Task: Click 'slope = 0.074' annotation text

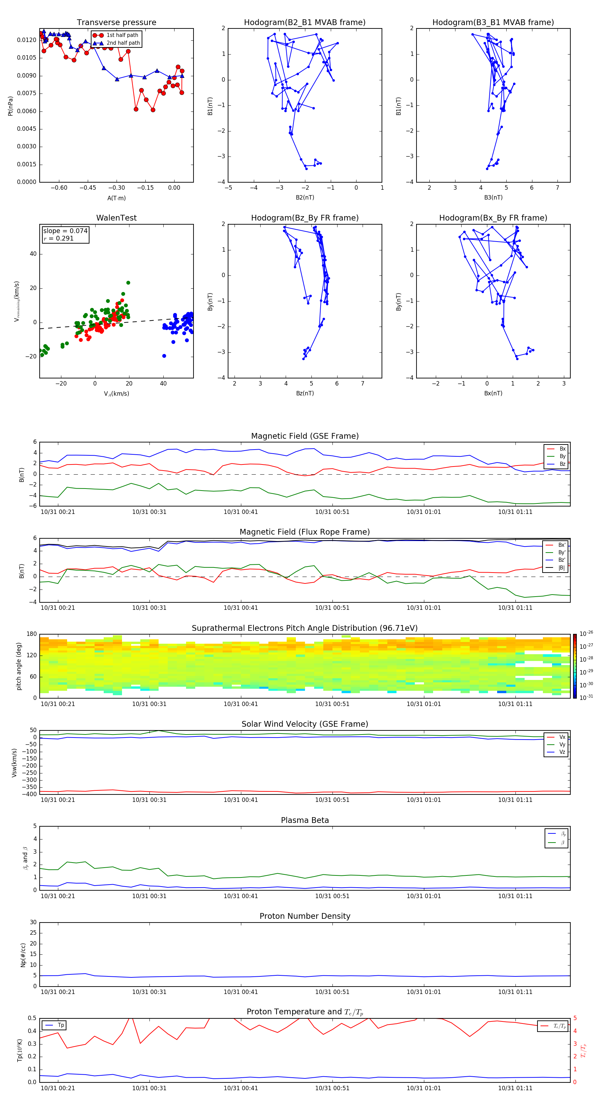Action: (x=65, y=231)
